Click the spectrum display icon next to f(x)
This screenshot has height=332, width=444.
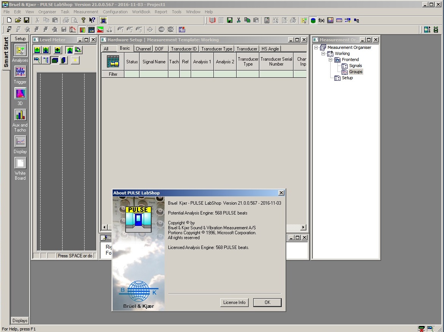coord(330,20)
